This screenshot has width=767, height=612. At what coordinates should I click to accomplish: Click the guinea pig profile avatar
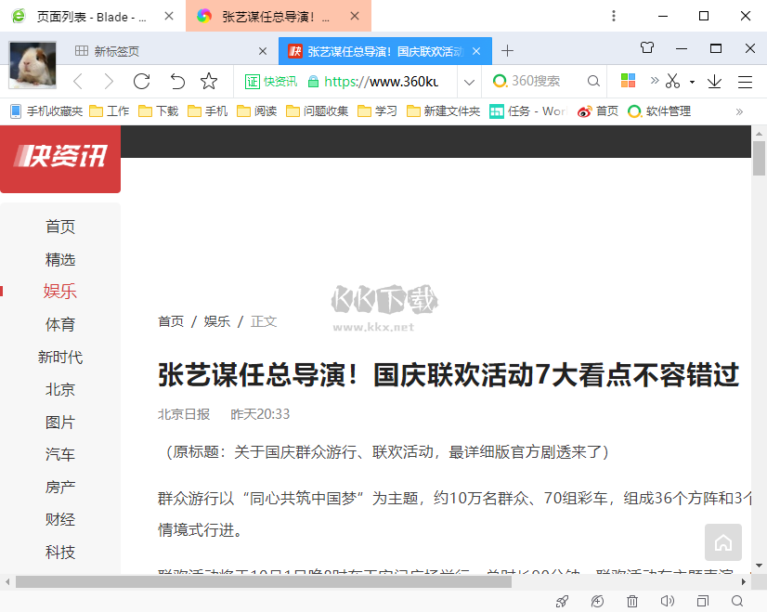click(32, 65)
